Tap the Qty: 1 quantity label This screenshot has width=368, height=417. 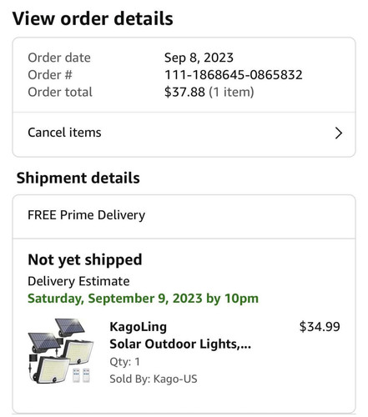tap(124, 362)
